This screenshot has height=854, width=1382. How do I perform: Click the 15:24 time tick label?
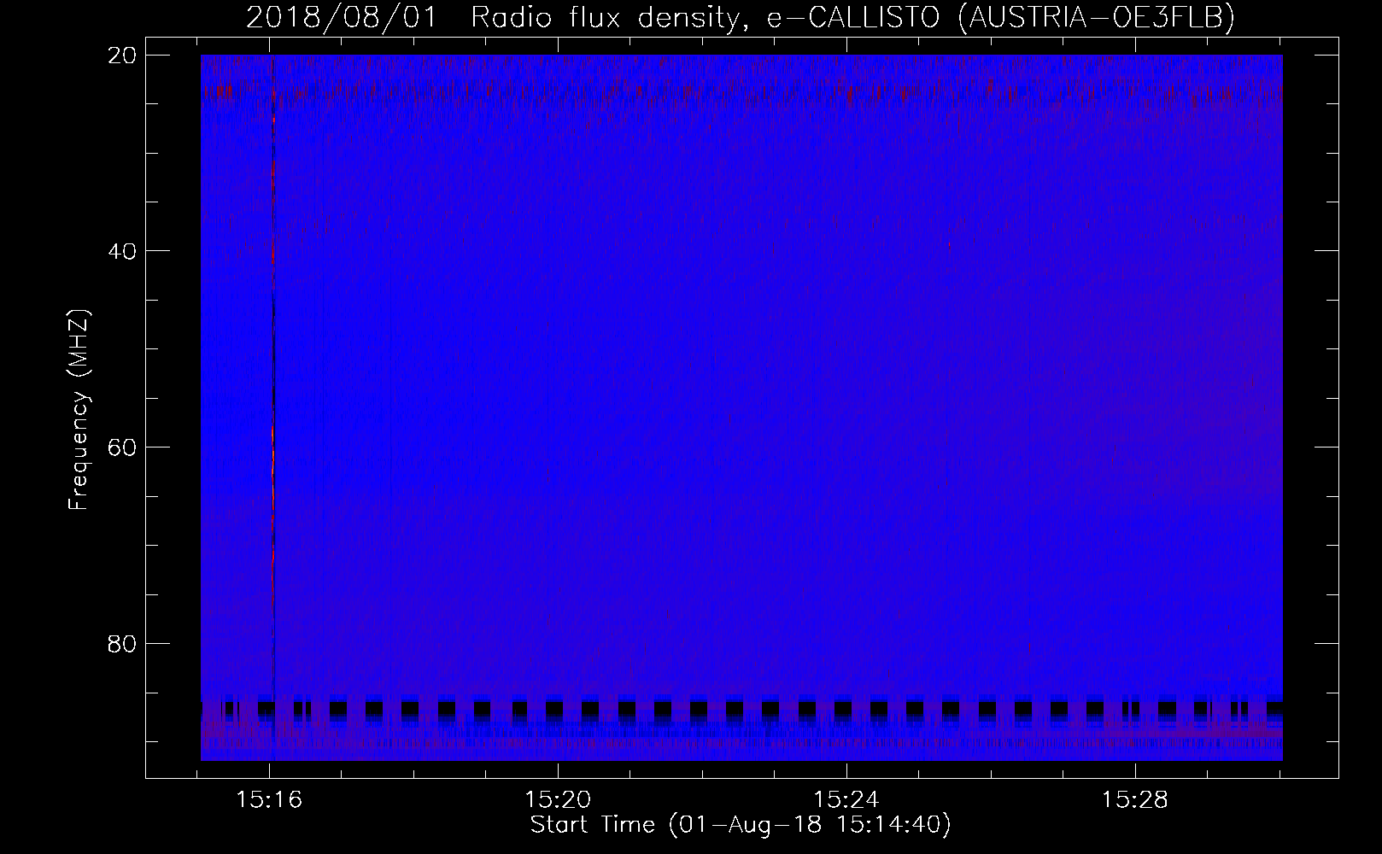846,800
